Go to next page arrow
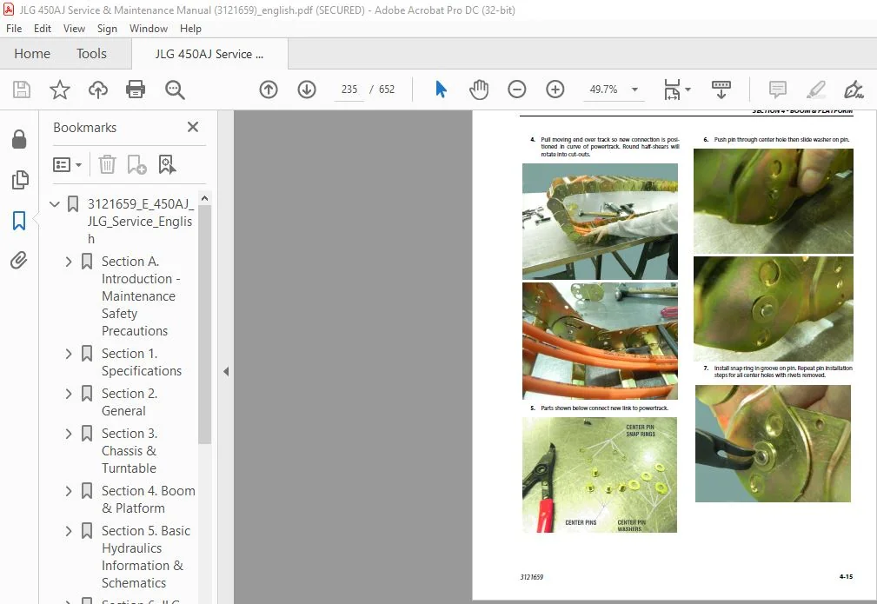 tap(307, 90)
